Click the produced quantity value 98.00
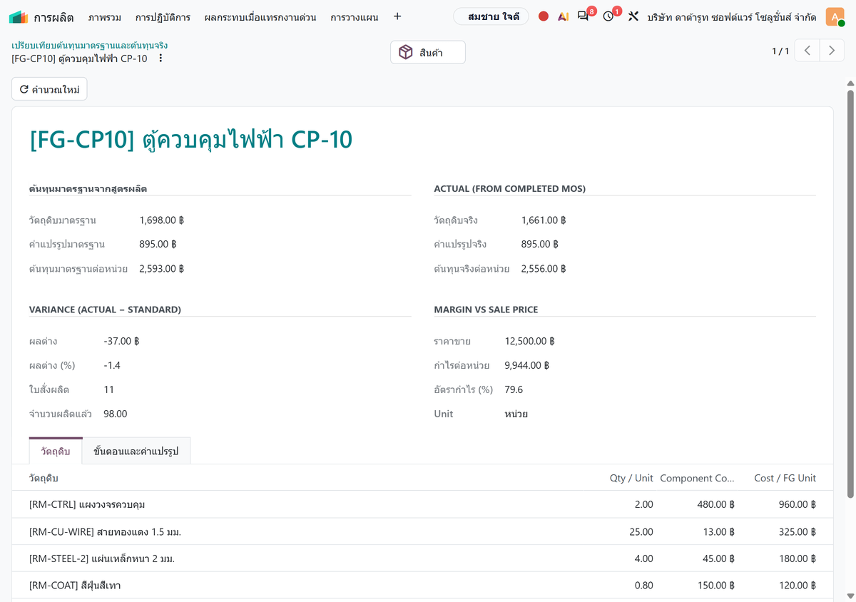Image resolution: width=856 pixels, height=602 pixels. [116, 414]
